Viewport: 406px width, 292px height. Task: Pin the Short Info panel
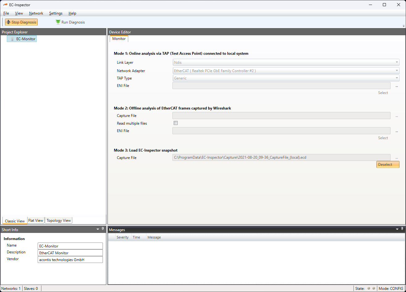pyautogui.click(x=103, y=229)
